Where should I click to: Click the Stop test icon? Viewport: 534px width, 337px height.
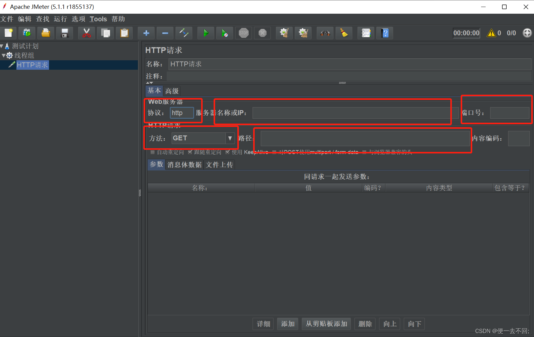[x=244, y=33]
